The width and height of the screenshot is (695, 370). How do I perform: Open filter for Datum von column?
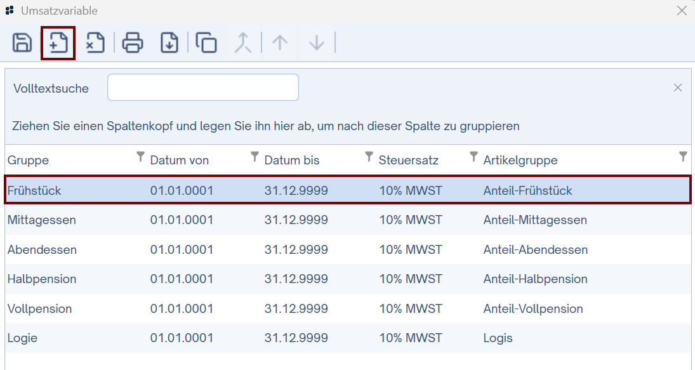(255, 157)
